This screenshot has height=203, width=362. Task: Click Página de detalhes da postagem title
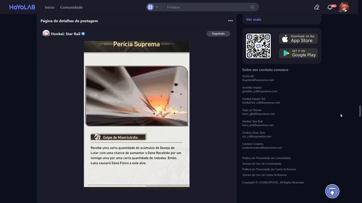coord(69,21)
